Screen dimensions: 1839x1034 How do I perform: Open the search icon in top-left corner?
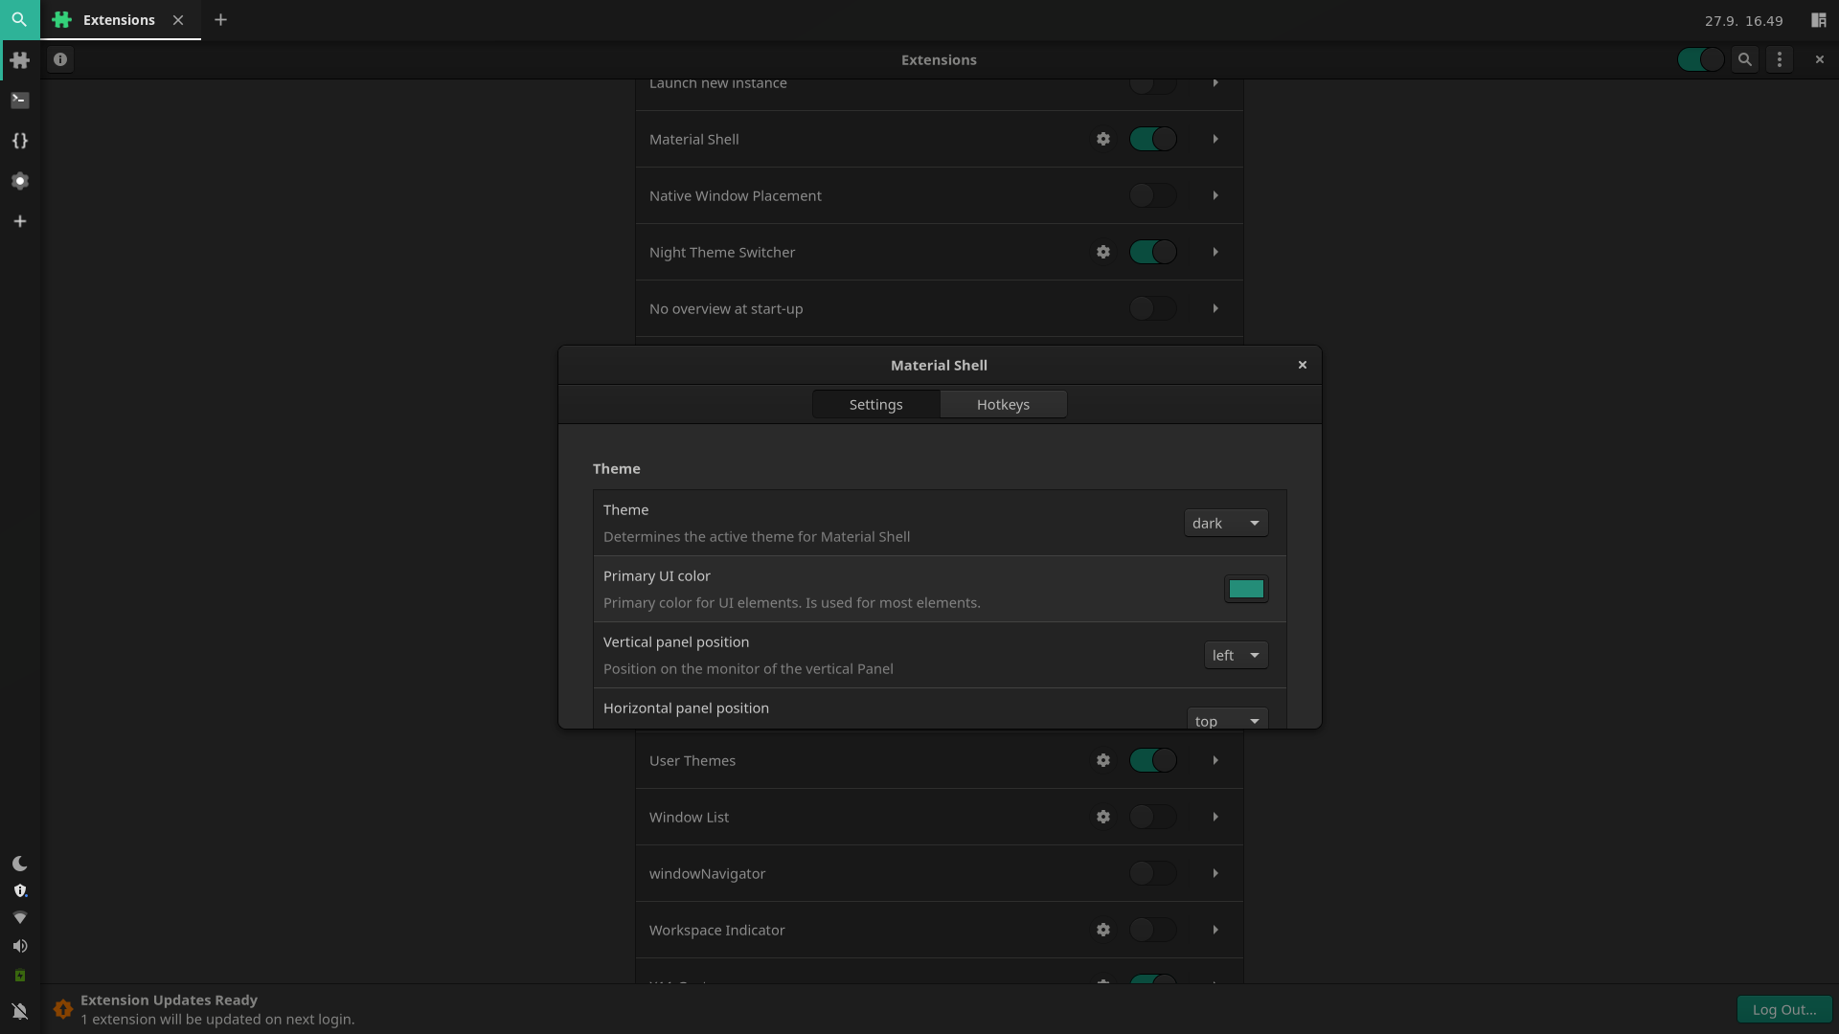19,19
